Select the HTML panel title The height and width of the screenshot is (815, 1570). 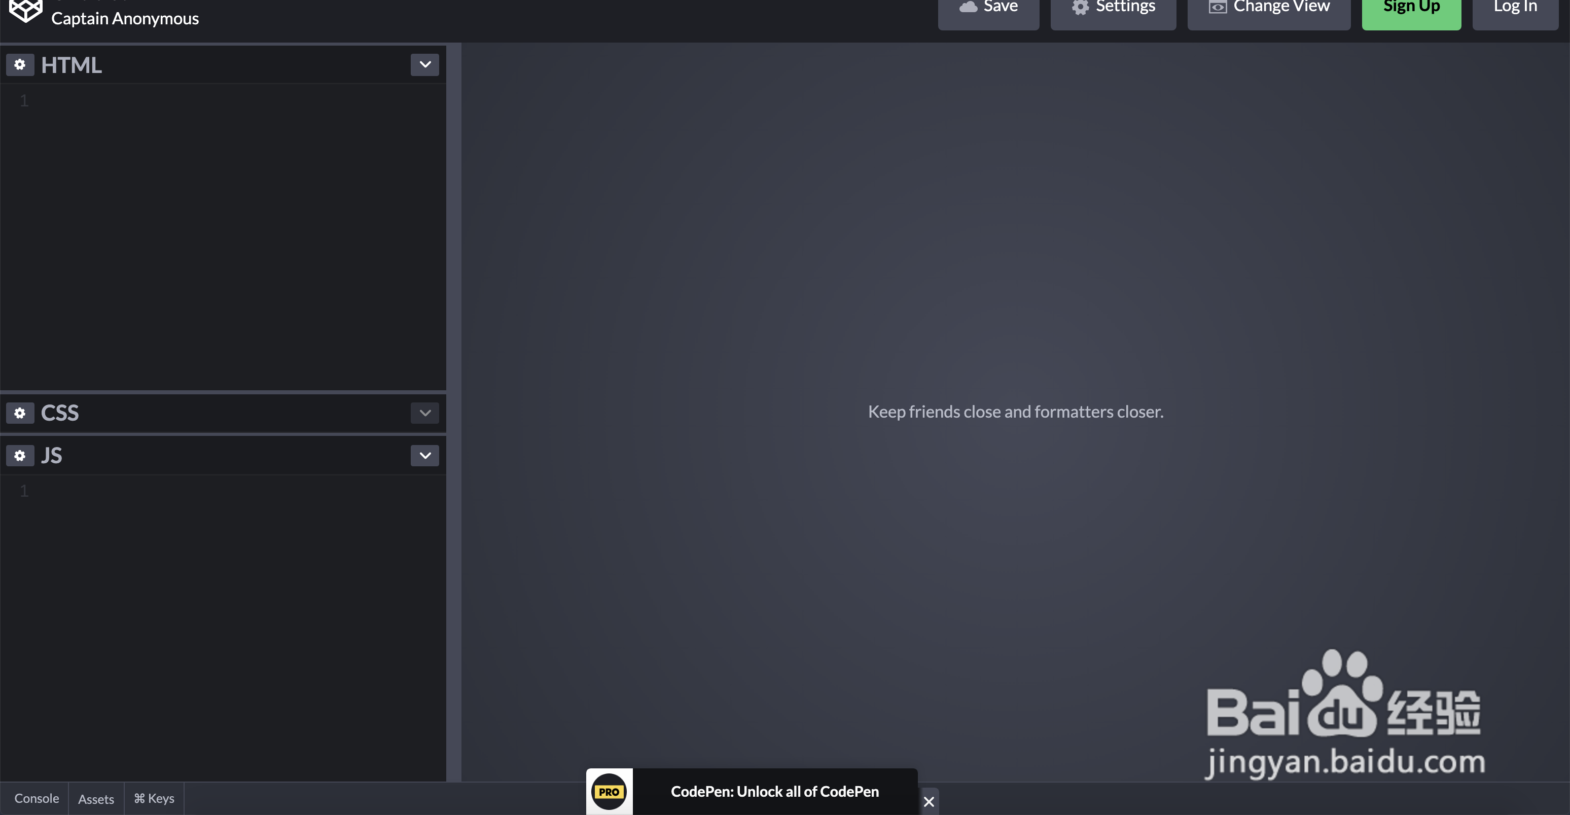[72, 65]
